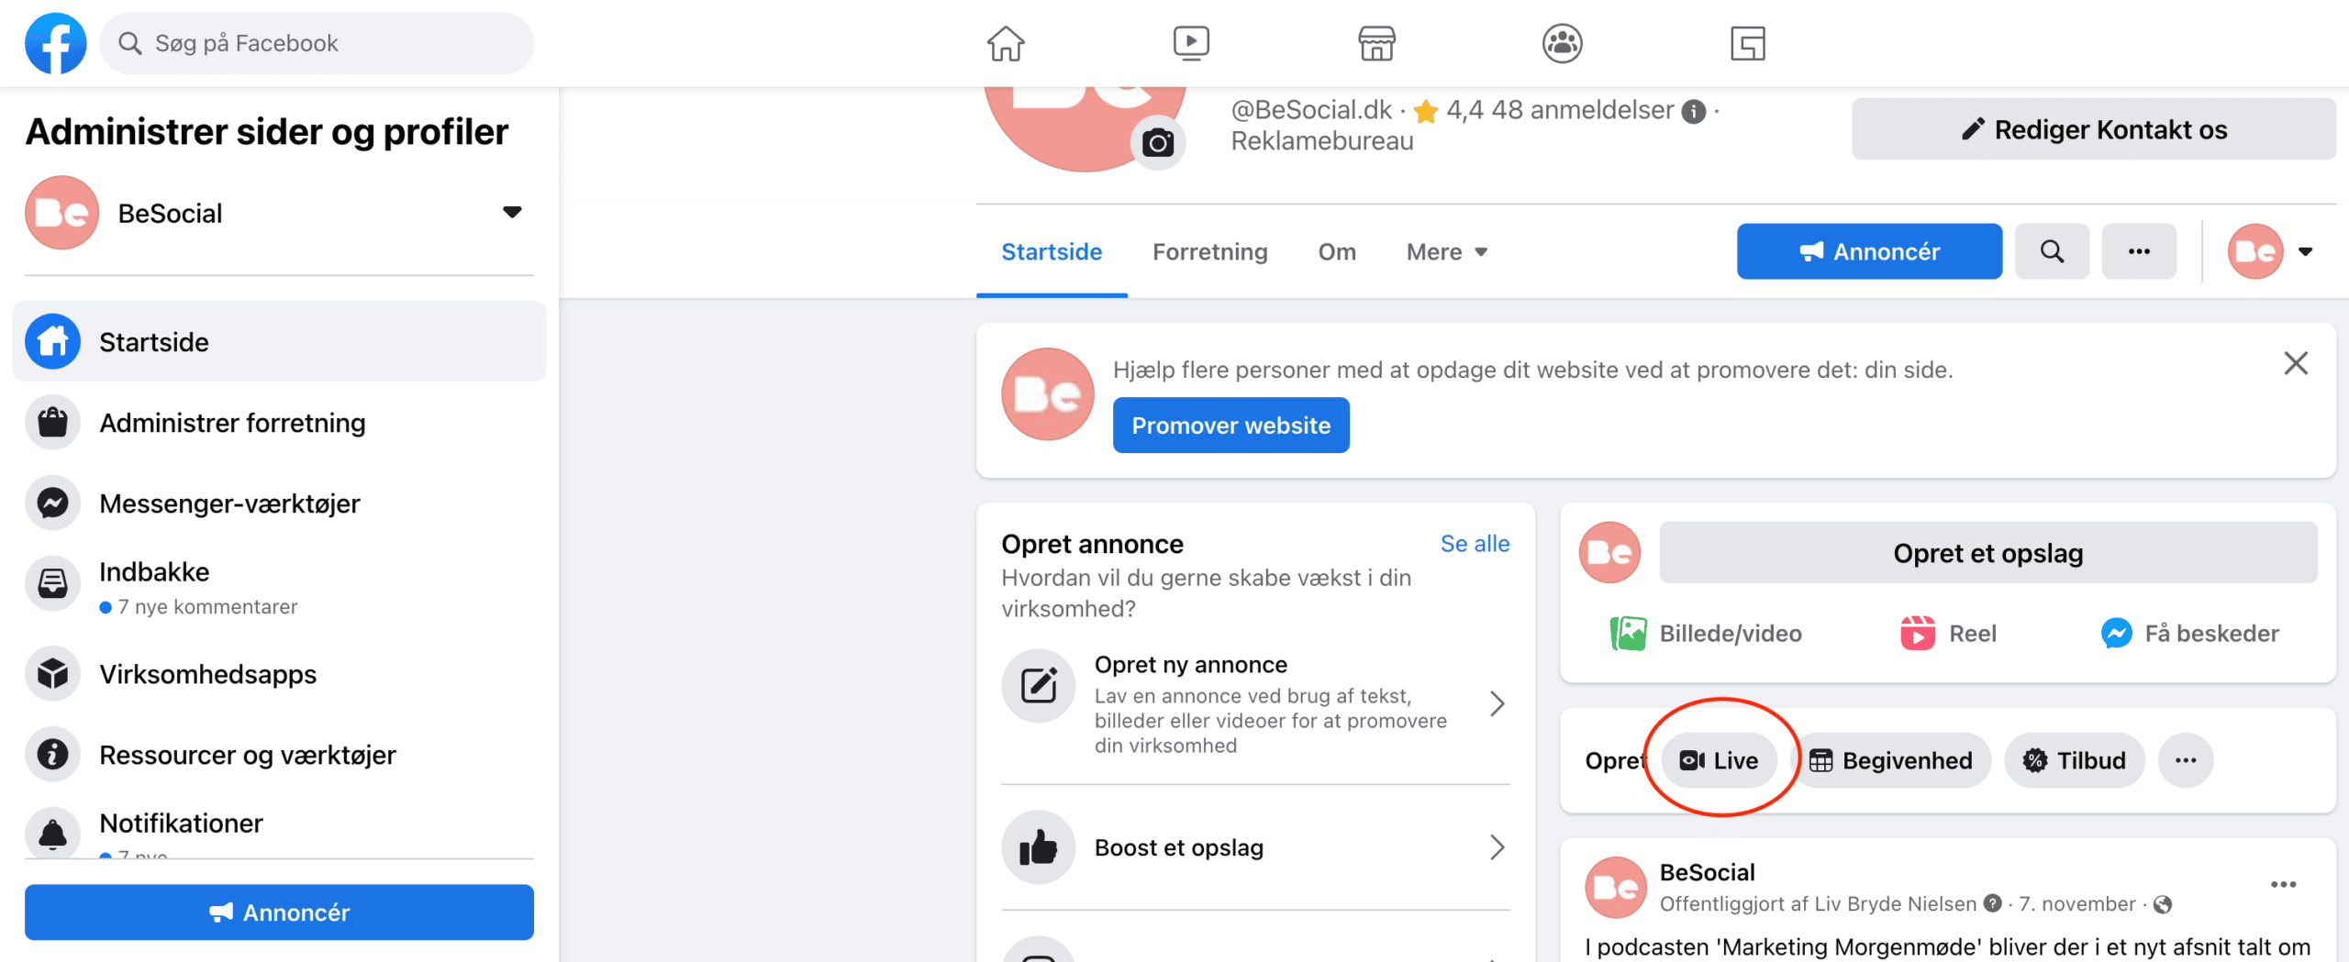The width and height of the screenshot is (2349, 962).
Task: Click the Boost et opslag thumbs-up icon
Action: pos(1038,847)
